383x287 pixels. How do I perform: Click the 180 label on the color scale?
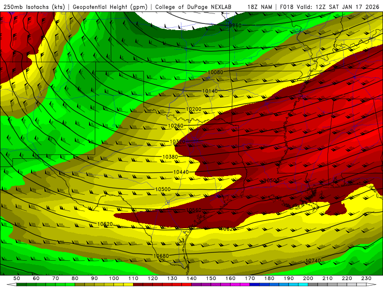point(269,278)
